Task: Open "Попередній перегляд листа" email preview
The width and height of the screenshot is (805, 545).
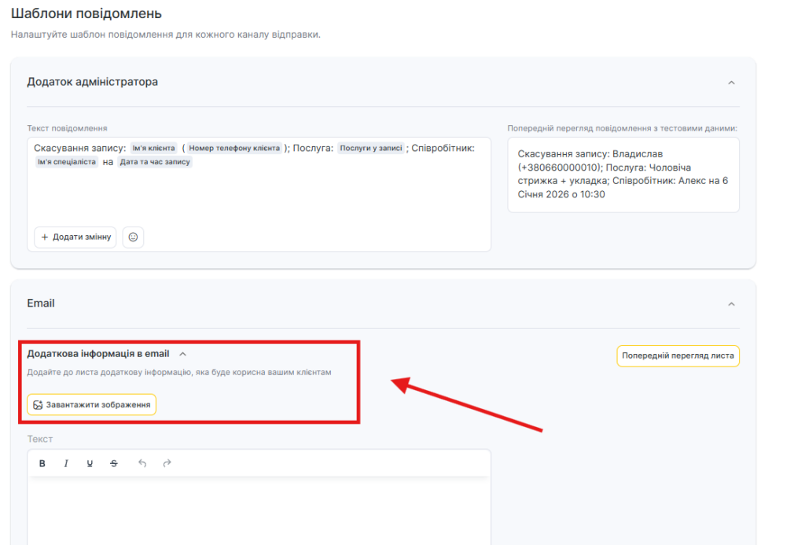Action: pyautogui.click(x=678, y=355)
